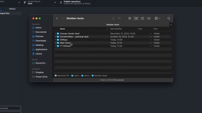Select the YT GitVault folder icon
Screen dimensions: 202x113
tap(58, 46)
